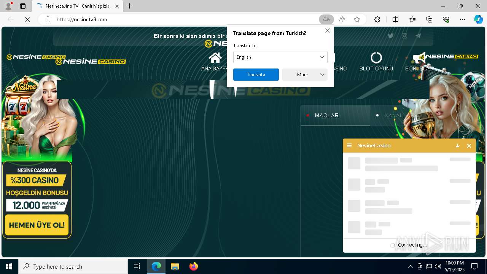Expand the Translate to language dropdown
The image size is (487, 274).
[x=280, y=57]
